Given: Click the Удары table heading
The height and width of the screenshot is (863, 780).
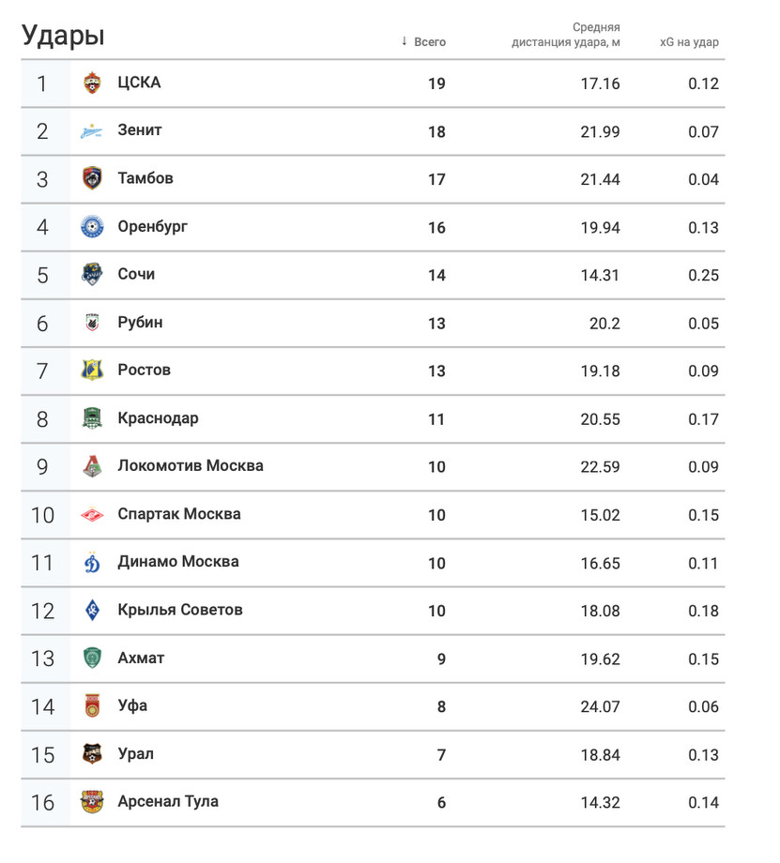Looking at the screenshot, I should coord(63,36).
